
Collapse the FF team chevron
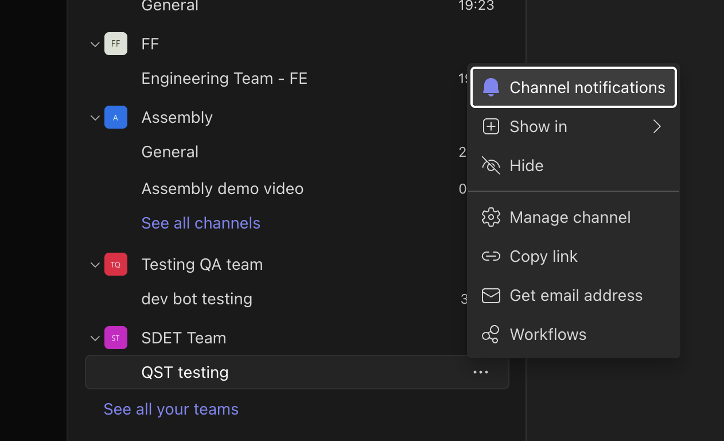(95, 44)
